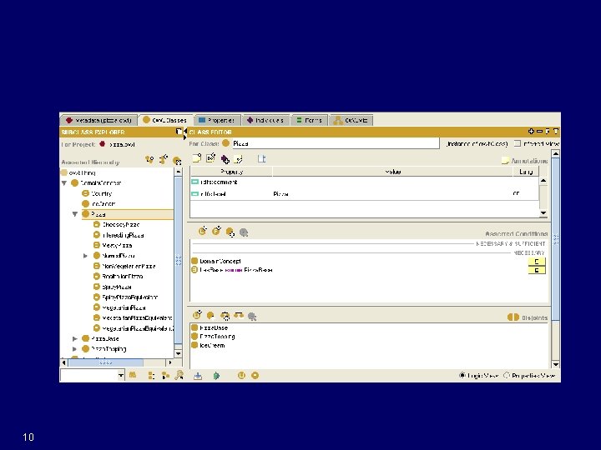Collapse the Pizza tree node

pos(75,214)
